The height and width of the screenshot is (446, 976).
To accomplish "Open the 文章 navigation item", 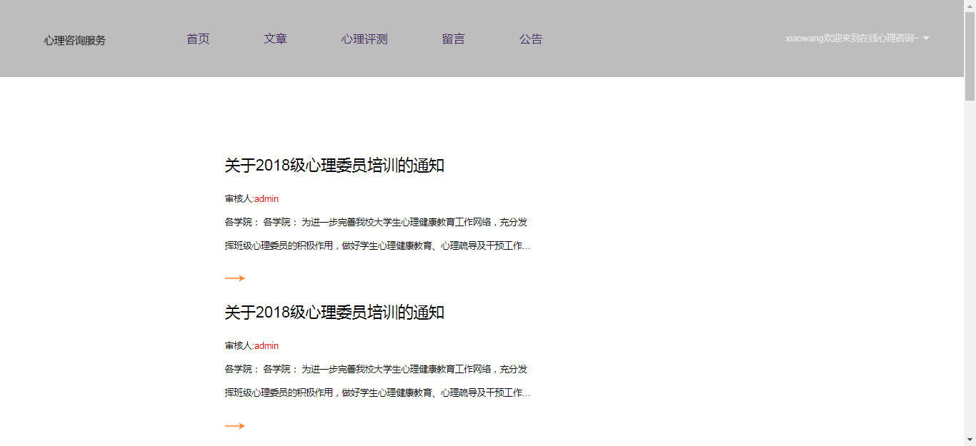I will click(x=275, y=39).
